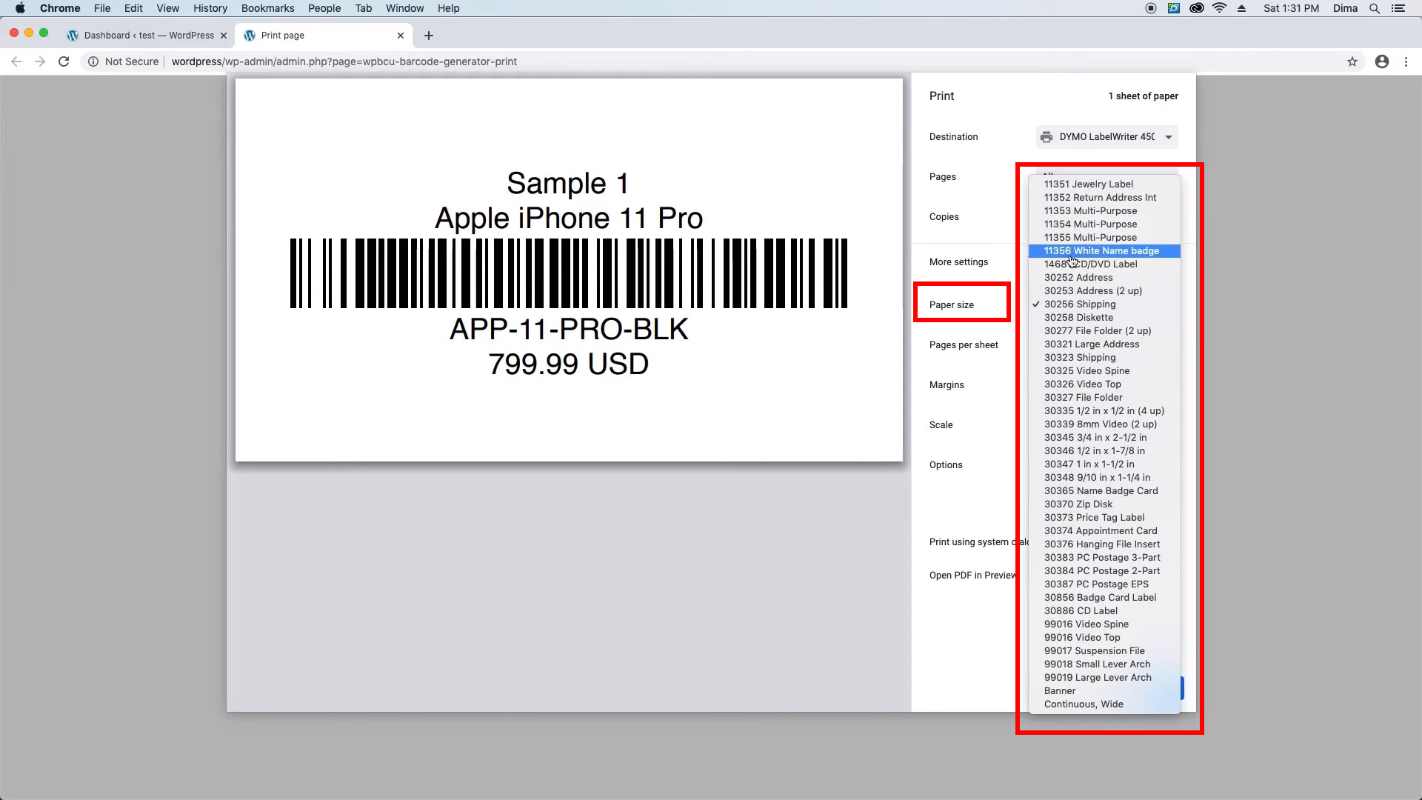The height and width of the screenshot is (800, 1422).
Task: Click the eject icon in the menu bar
Action: coord(1242,8)
